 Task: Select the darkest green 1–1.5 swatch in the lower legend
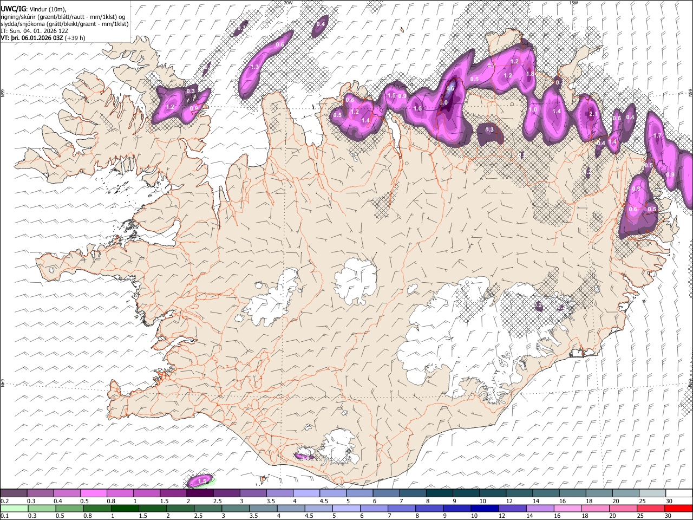(x=125, y=508)
